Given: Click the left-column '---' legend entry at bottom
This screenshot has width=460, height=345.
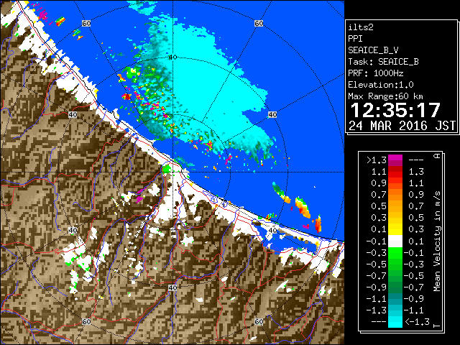Looking at the screenshot, I should (379, 322).
